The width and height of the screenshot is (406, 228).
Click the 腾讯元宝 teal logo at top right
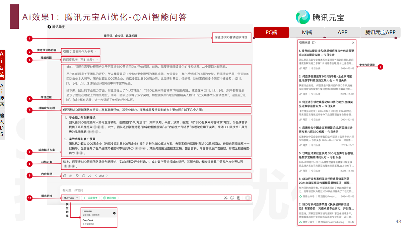303,17
